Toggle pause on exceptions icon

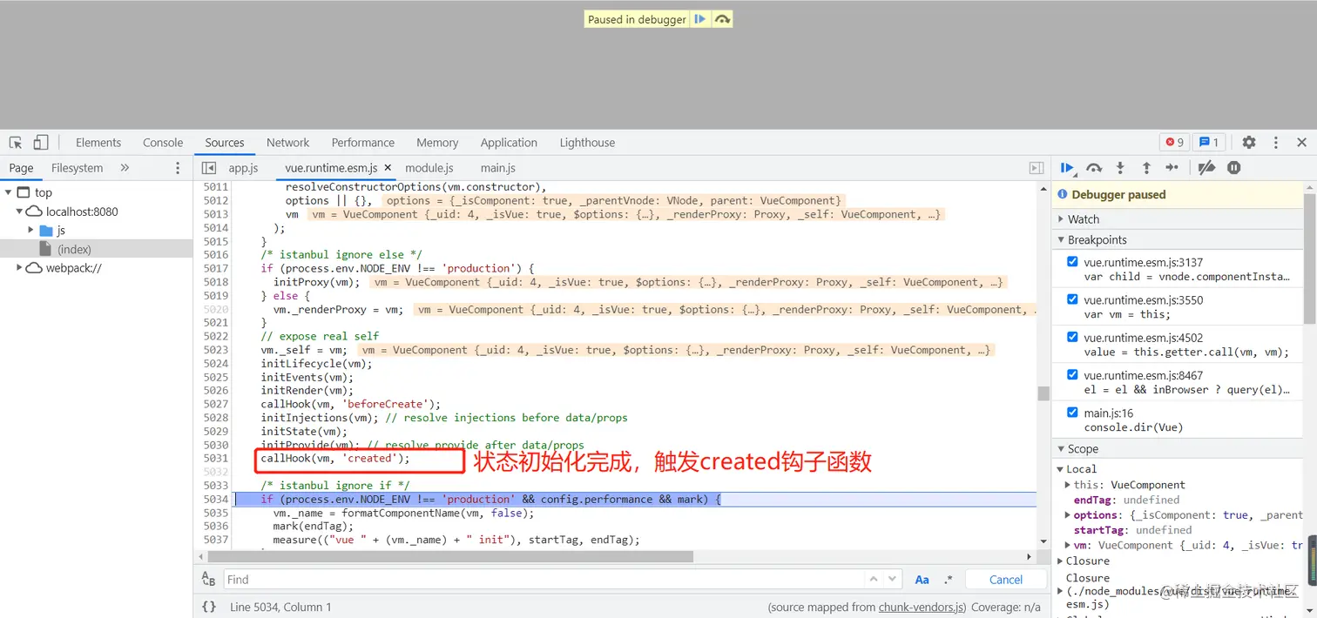coord(1233,168)
